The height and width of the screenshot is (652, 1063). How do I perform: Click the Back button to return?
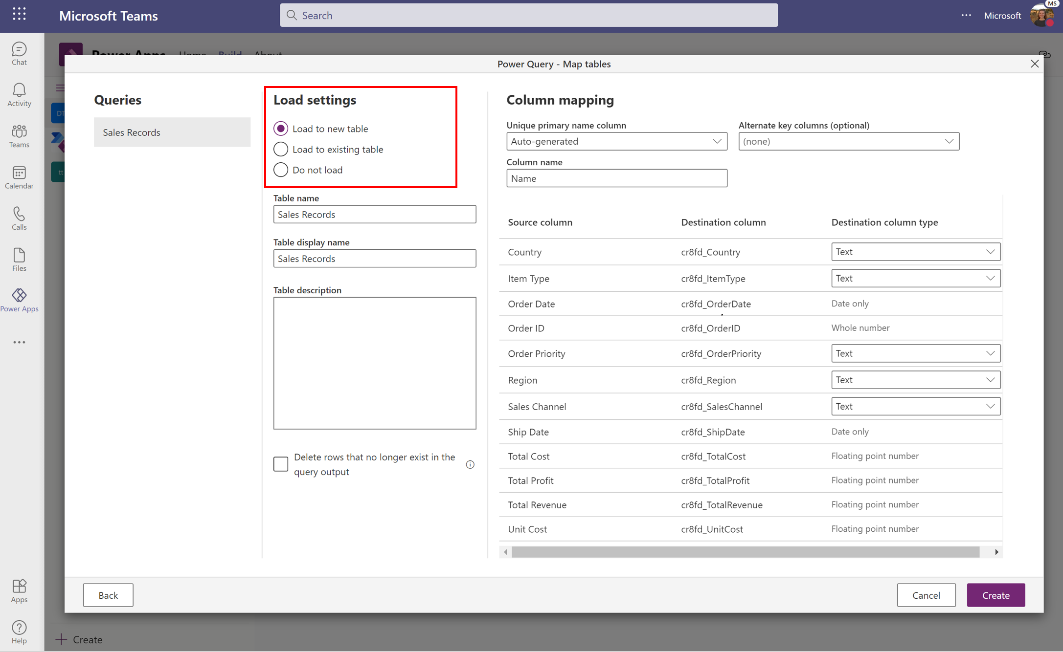(108, 594)
